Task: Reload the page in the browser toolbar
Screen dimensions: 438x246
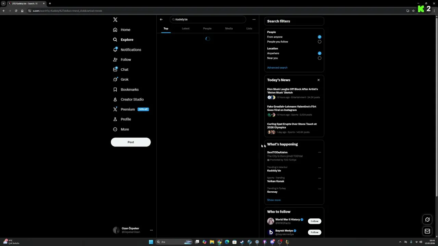Action: point(16,11)
